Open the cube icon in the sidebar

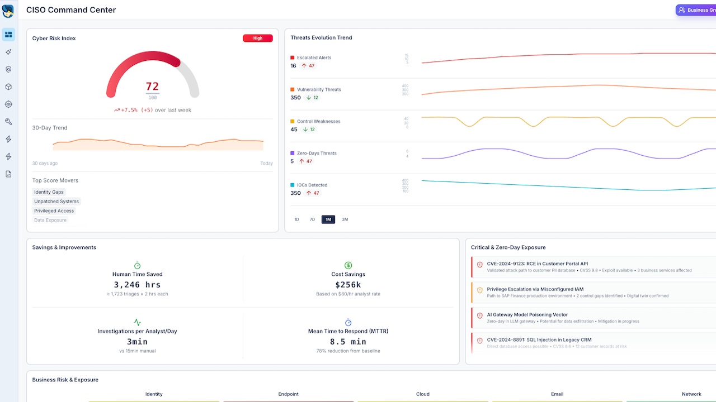pyautogui.click(x=8, y=87)
